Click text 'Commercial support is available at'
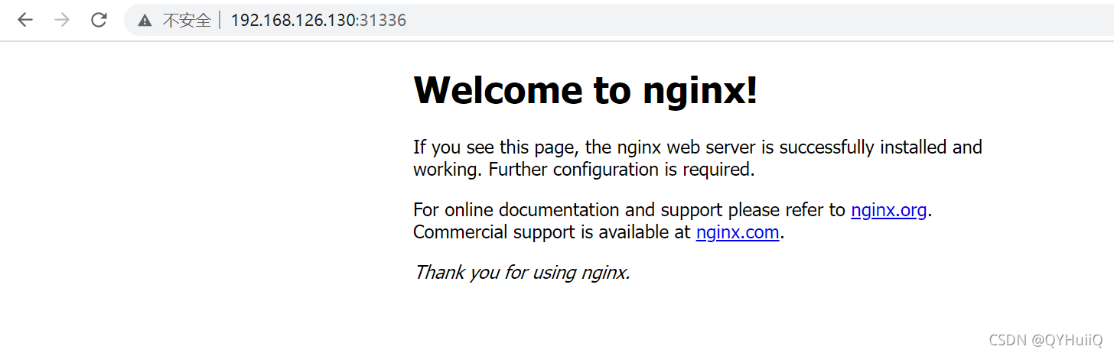The width and height of the screenshot is (1114, 356). [552, 232]
